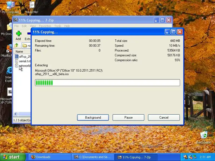Switch to Downloads taskbar button
Image resolution: width=215 pixels, height=161 pixels.
[x=50, y=157]
